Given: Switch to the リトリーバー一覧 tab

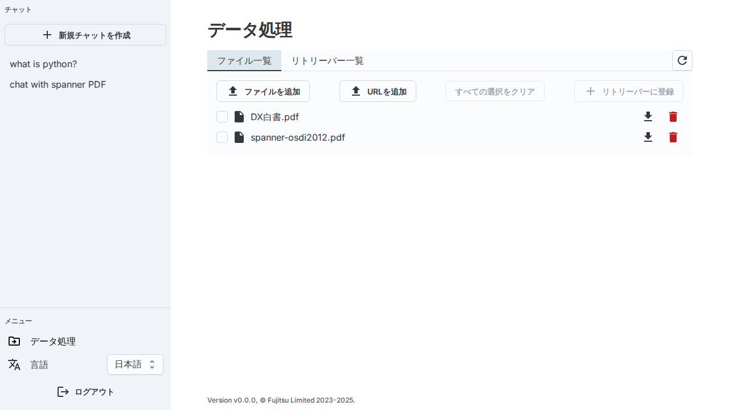Looking at the screenshot, I should (327, 60).
